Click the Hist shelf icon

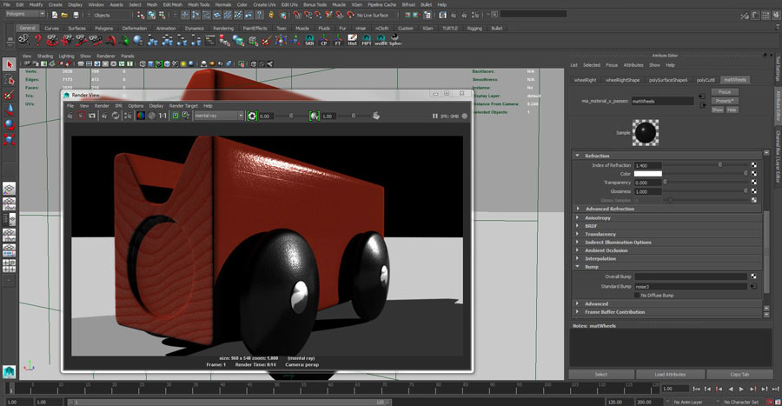pos(352,40)
